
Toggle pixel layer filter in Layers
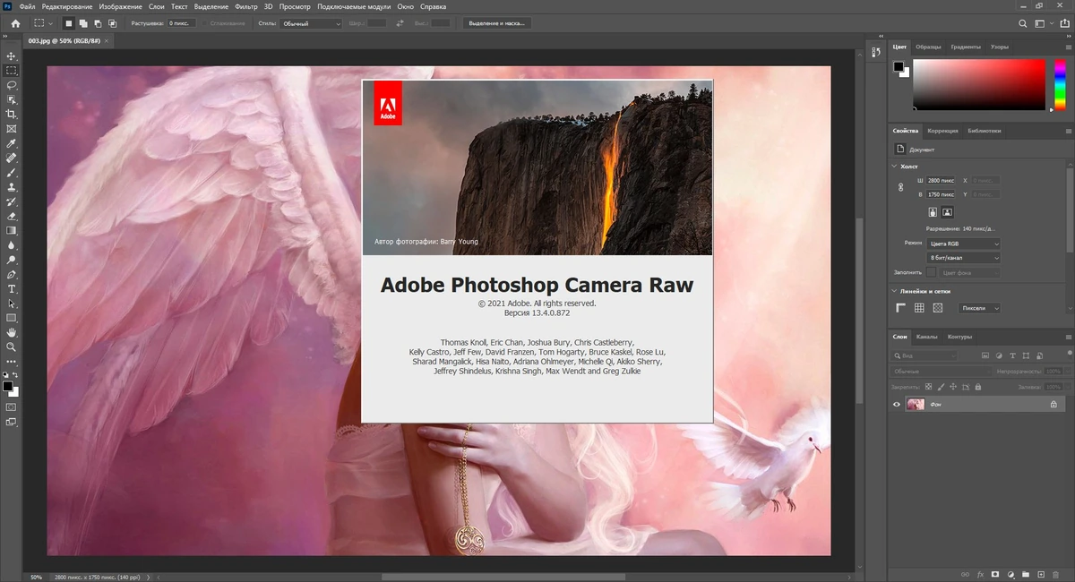[986, 355]
